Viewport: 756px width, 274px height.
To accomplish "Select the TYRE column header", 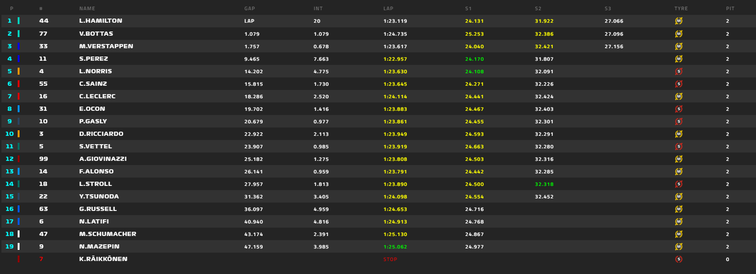I will point(681,8).
